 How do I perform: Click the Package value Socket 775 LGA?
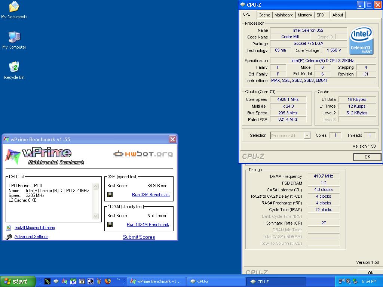(308, 43)
